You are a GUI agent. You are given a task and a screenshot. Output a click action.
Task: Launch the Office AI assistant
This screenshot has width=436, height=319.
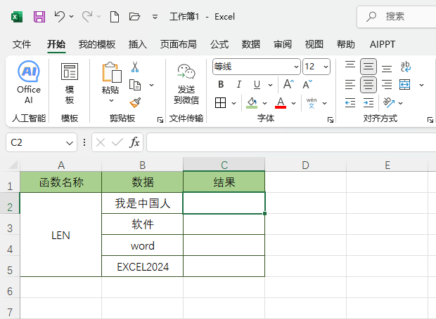pyautogui.click(x=29, y=82)
